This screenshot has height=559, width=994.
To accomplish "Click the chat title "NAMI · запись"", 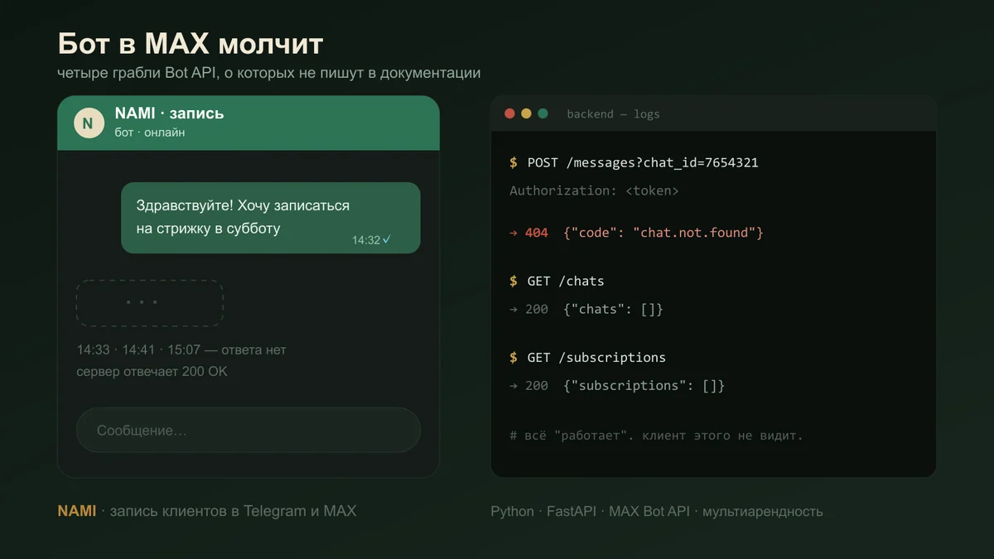I will coord(170,113).
